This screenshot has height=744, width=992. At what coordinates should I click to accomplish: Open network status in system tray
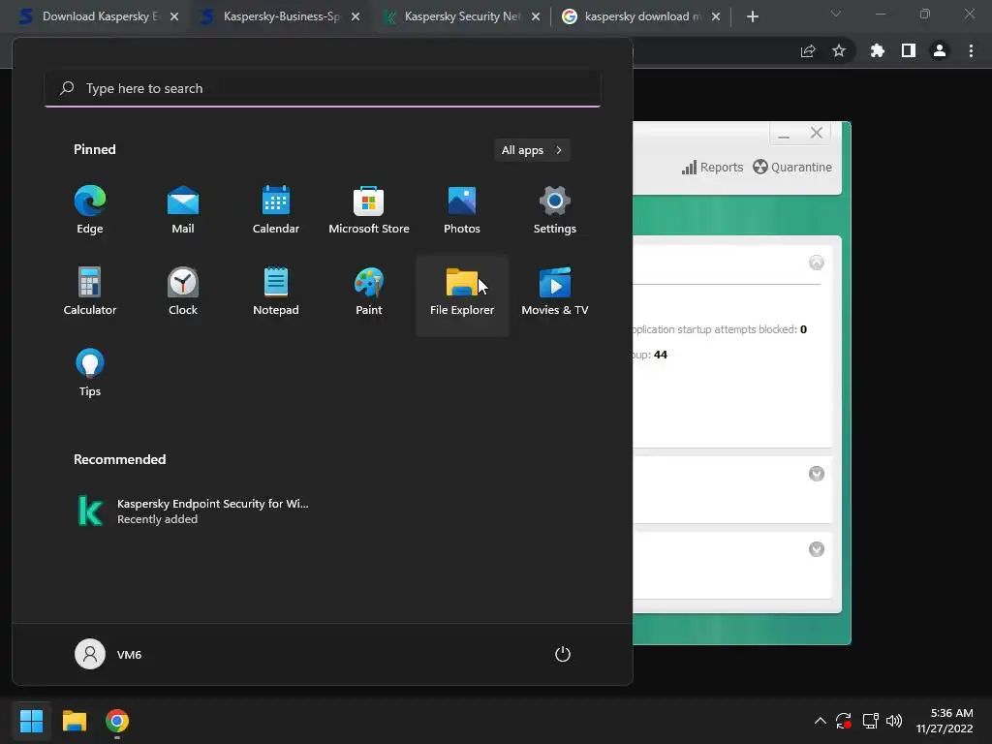coord(871,721)
